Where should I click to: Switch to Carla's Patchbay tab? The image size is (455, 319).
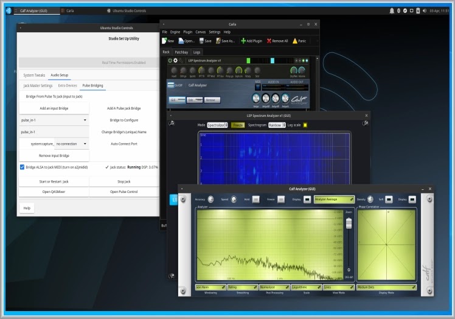(x=181, y=52)
